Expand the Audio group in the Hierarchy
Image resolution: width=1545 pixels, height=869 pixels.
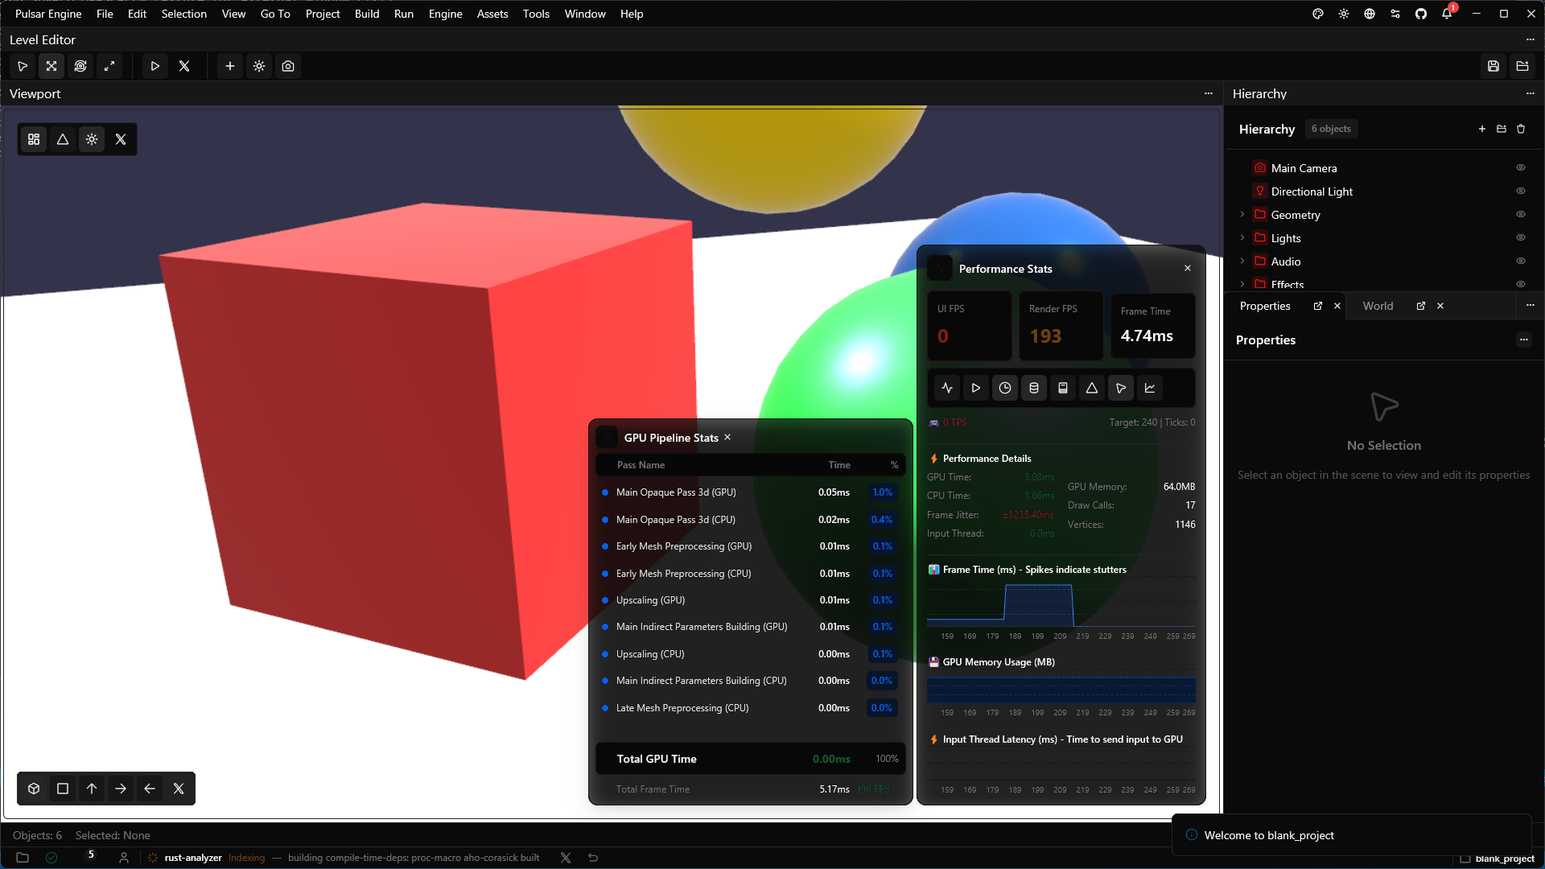[x=1244, y=261]
